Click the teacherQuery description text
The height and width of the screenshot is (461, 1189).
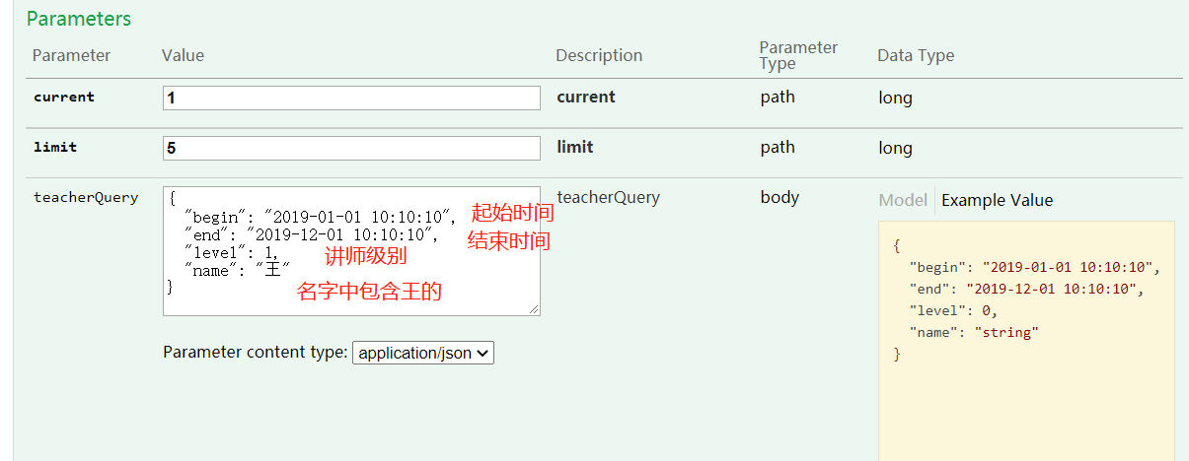point(608,197)
